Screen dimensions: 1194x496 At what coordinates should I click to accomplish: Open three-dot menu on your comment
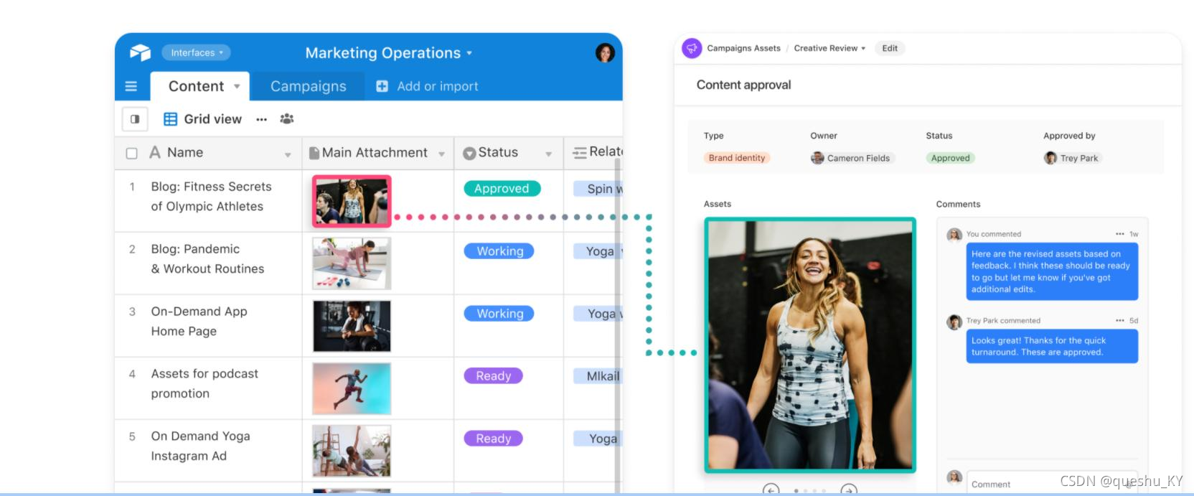[1120, 234]
